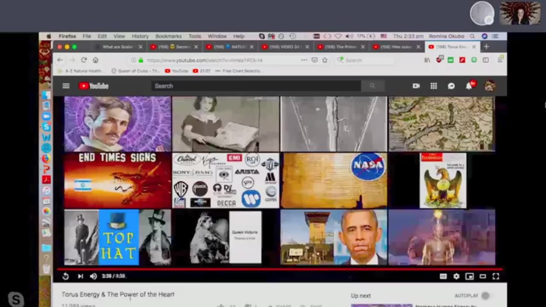The width and height of the screenshot is (546, 307).
Task: Switch video to miniplayer
Action: click(x=470, y=276)
